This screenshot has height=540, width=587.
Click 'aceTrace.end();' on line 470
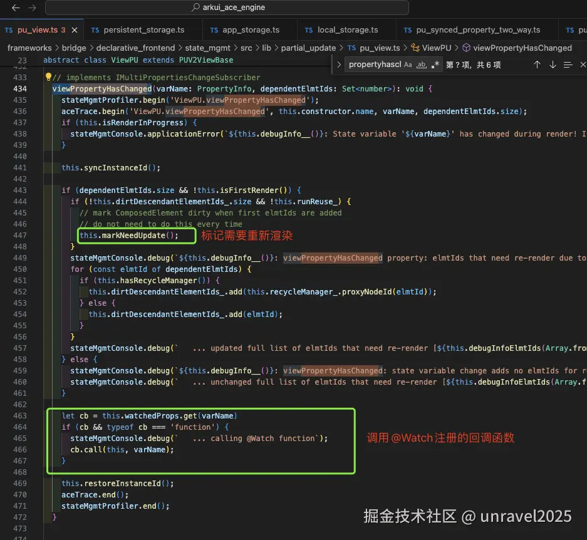click(x=95, y=495)
